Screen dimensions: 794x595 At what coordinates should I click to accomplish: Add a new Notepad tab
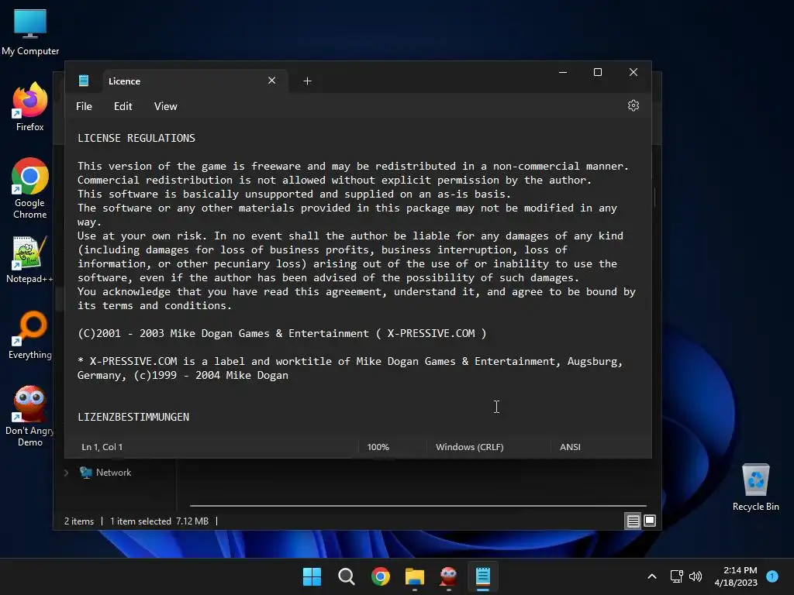click(x=307, y=81)
